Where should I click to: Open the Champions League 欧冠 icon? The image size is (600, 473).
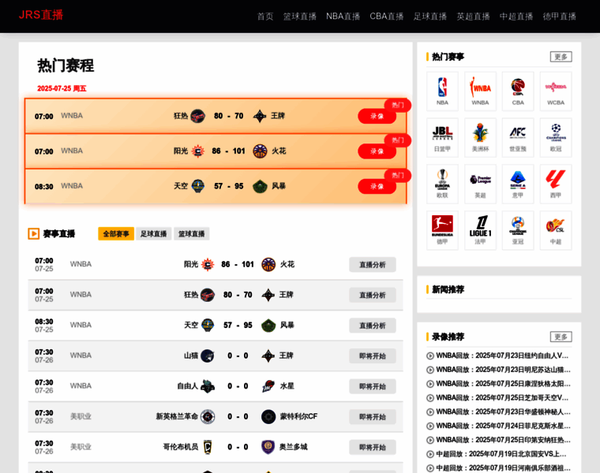pyautogui.click(x=556, y=137)
